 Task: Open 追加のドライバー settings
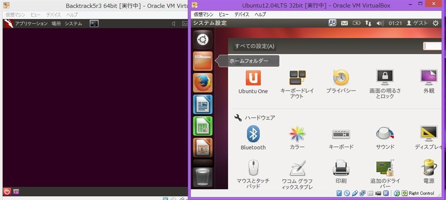385,174
